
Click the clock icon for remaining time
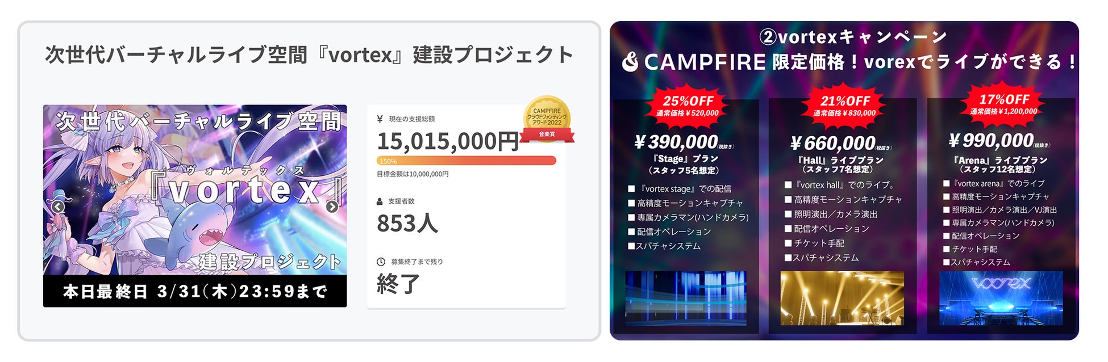(x=381, y=262)
